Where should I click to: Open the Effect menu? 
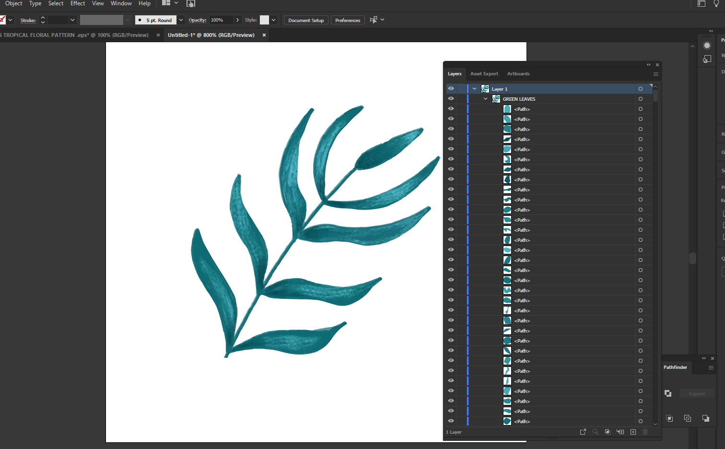77,3
